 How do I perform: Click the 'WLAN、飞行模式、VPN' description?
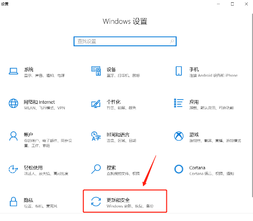coord(45,108)
